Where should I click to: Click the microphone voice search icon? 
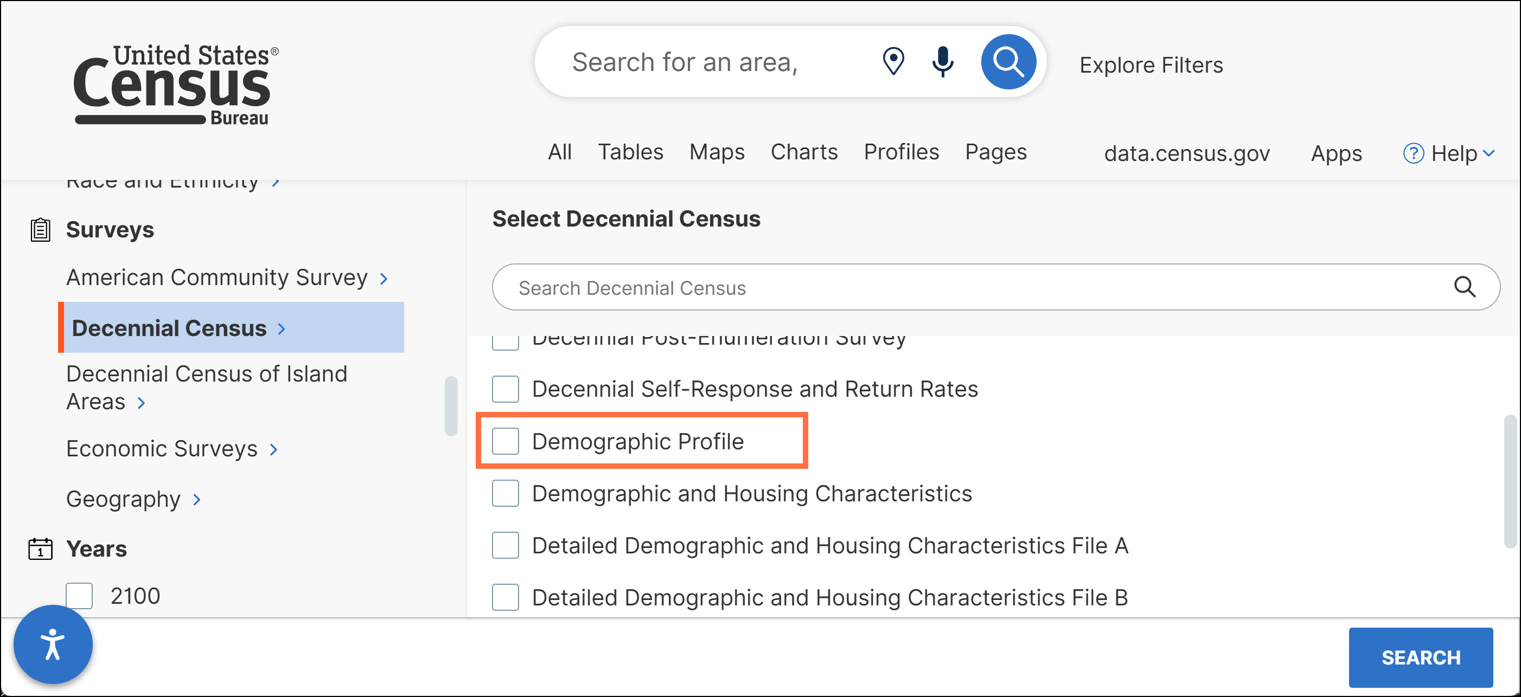[942, 61]
